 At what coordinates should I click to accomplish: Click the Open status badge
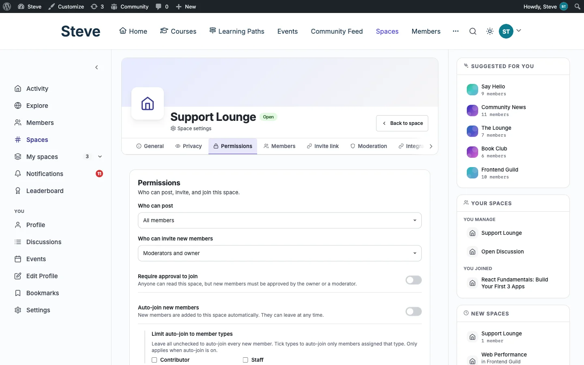[268, 117]
